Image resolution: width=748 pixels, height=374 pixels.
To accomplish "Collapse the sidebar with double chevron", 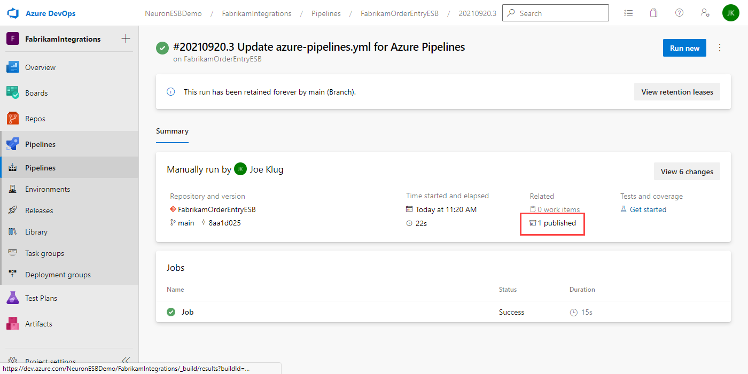I will pos(126,360).
